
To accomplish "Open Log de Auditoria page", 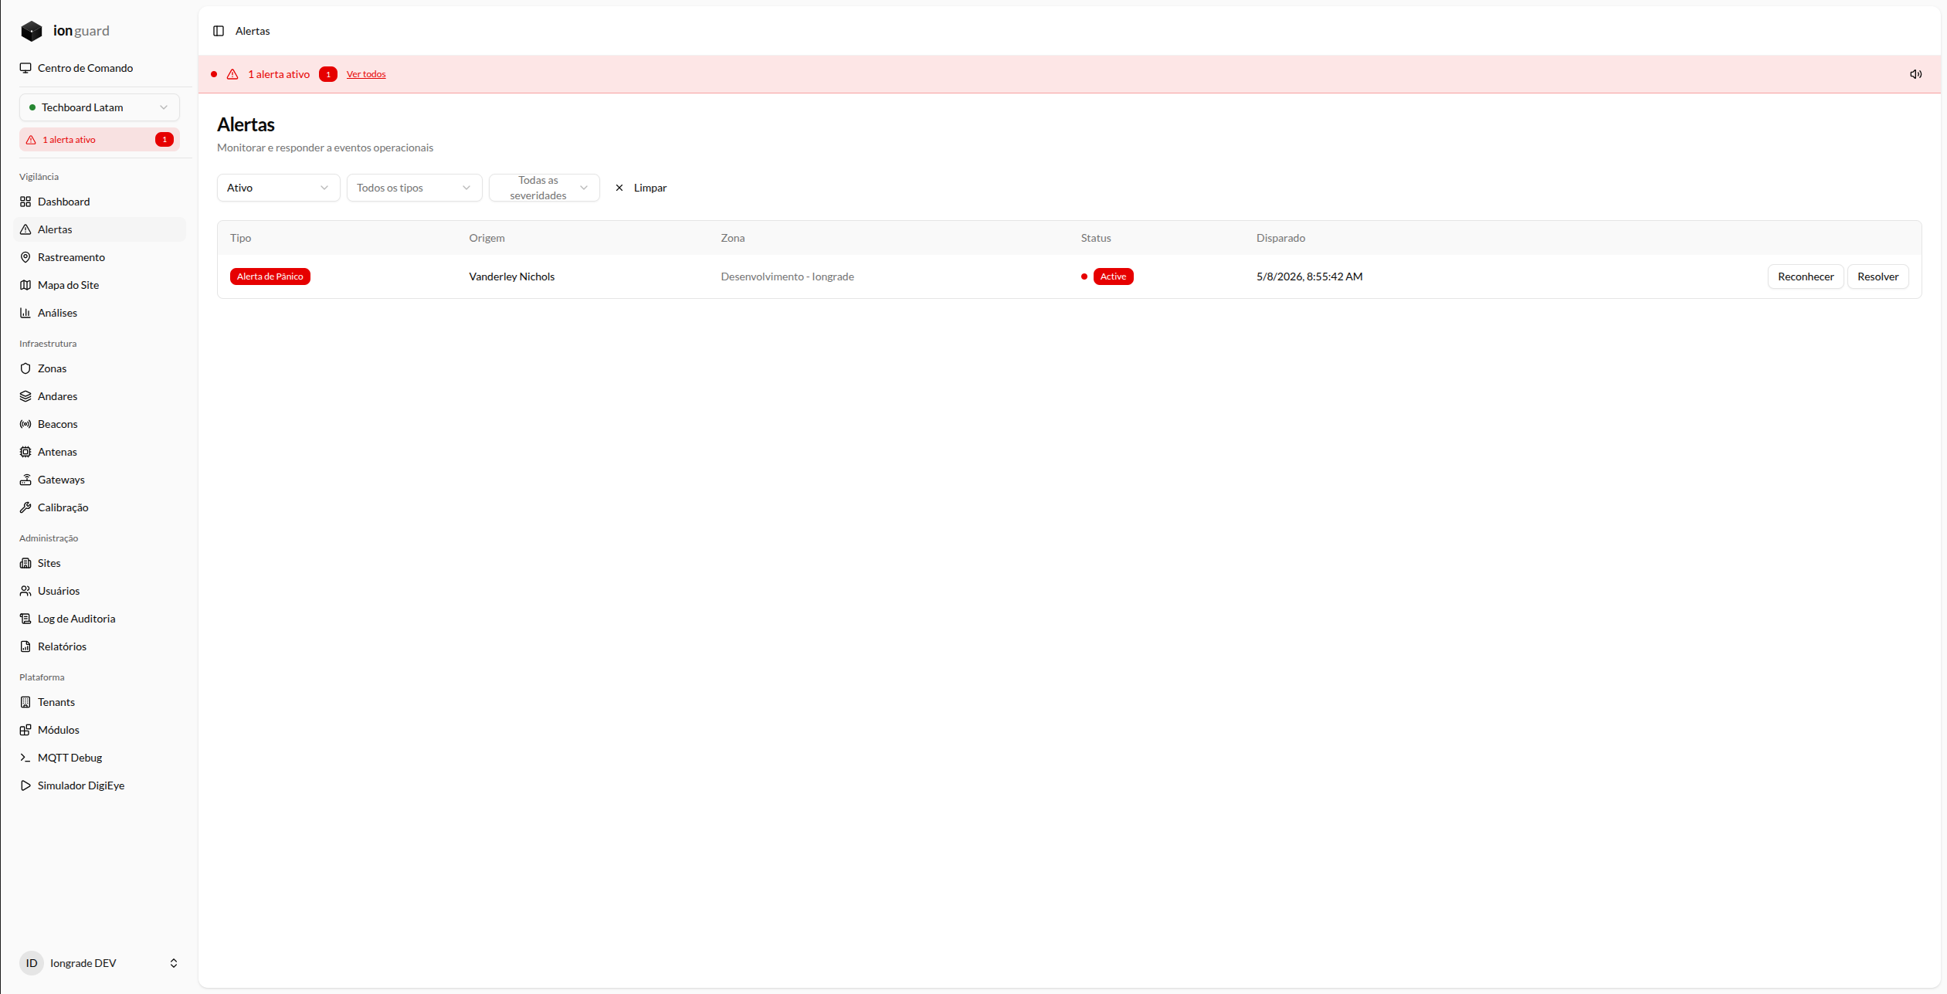I will pos(100,619).
